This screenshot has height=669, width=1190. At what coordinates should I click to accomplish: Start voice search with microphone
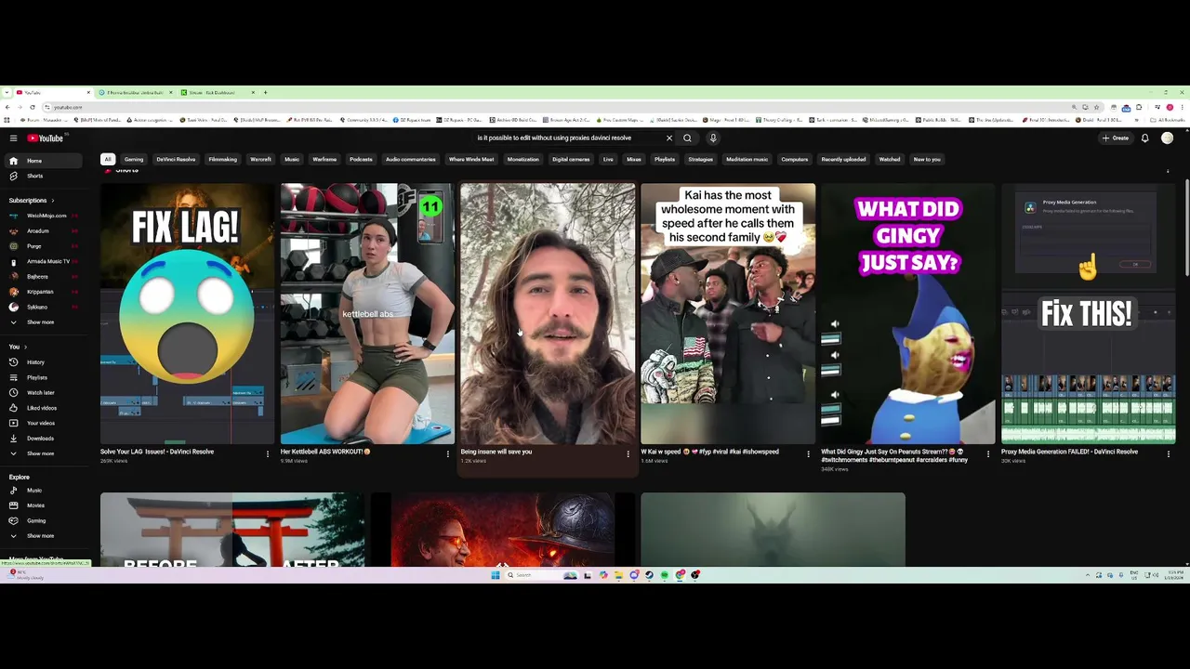tap(713, 138)
